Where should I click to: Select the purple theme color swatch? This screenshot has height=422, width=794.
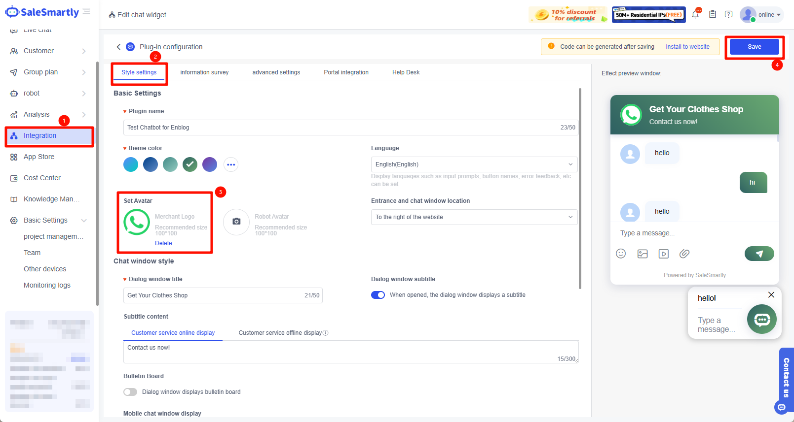(x=210, y=164)
